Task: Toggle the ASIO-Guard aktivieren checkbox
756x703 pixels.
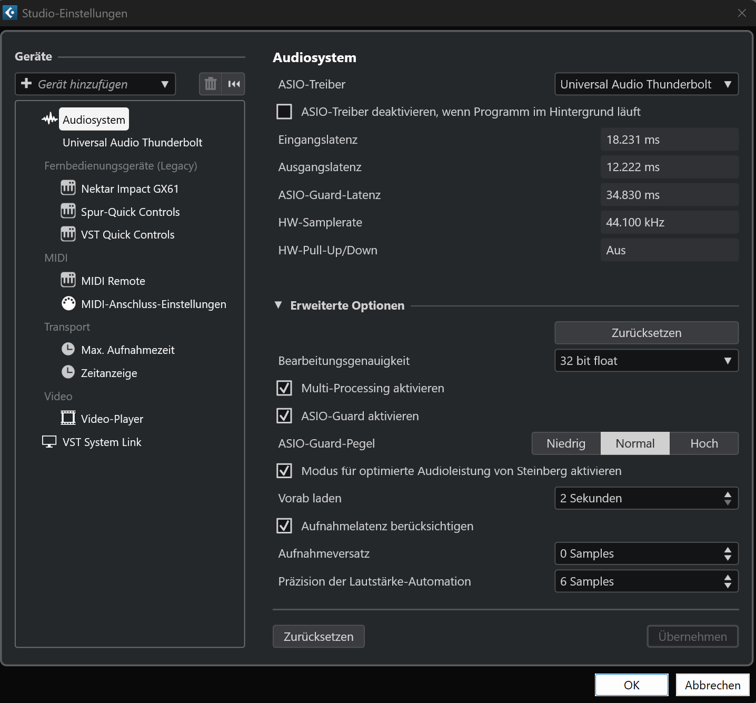Action: pyautogui.click(x=284, y=416)
